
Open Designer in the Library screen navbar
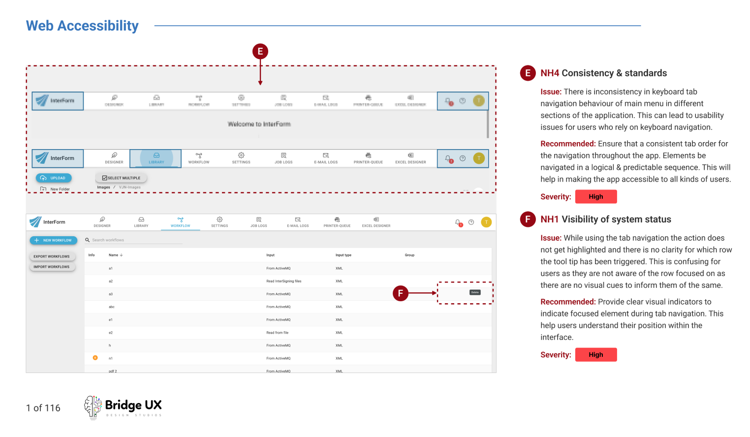pyautogui.click(x=114, y=158)
